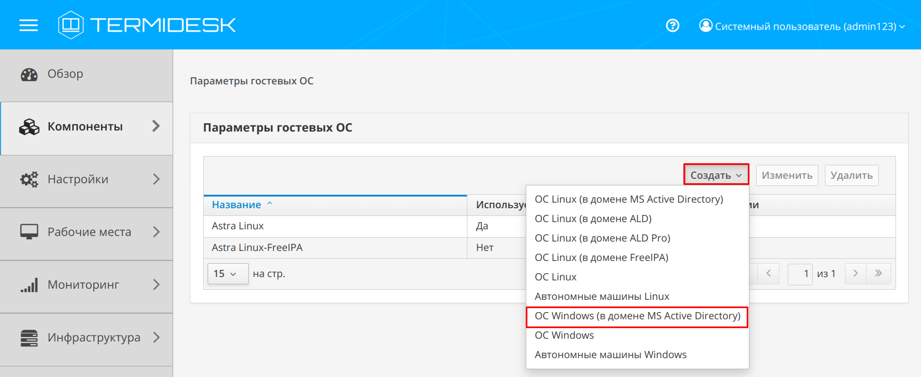Open the 15 rows per page dropdown
Viewport: 921px width, 377px height.
[228, 274]
